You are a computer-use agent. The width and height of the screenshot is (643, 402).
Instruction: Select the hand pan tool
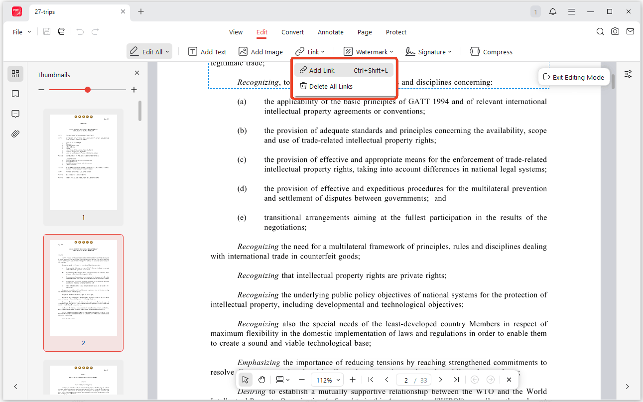pos(261,380)
